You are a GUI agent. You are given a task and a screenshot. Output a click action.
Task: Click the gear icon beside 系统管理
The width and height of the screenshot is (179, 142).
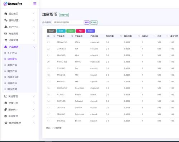(5, 116)
